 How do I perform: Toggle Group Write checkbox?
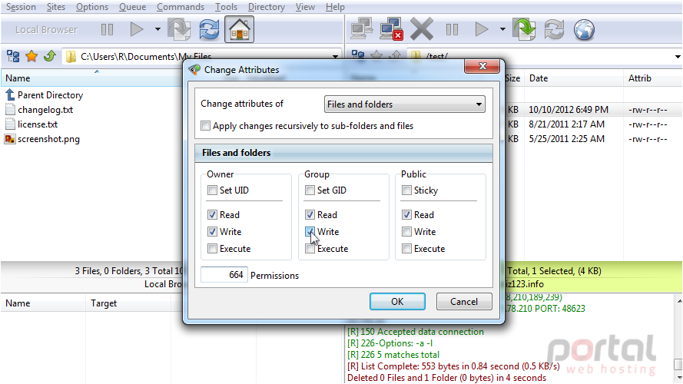pyautogui.click(x=310, y=232)
